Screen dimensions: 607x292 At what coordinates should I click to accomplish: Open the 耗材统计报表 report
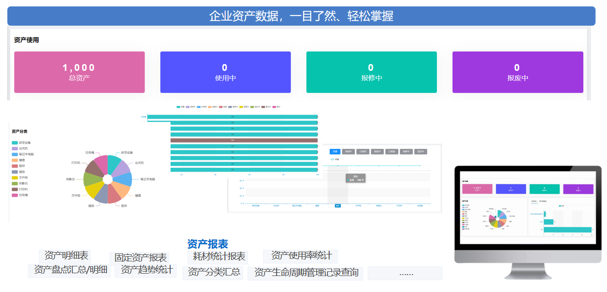pyautogui.click(x=219, y=257)
